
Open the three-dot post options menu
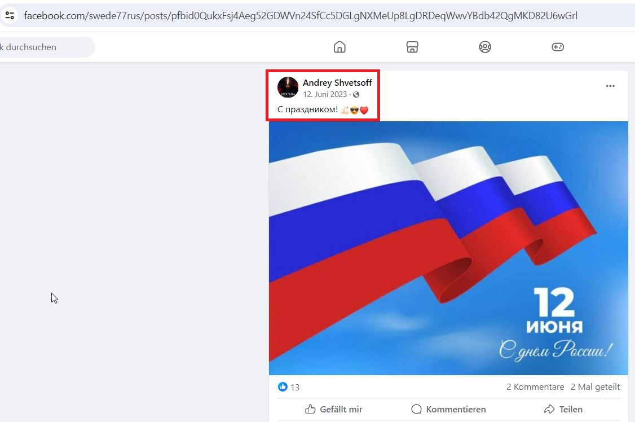click(610, 86)
